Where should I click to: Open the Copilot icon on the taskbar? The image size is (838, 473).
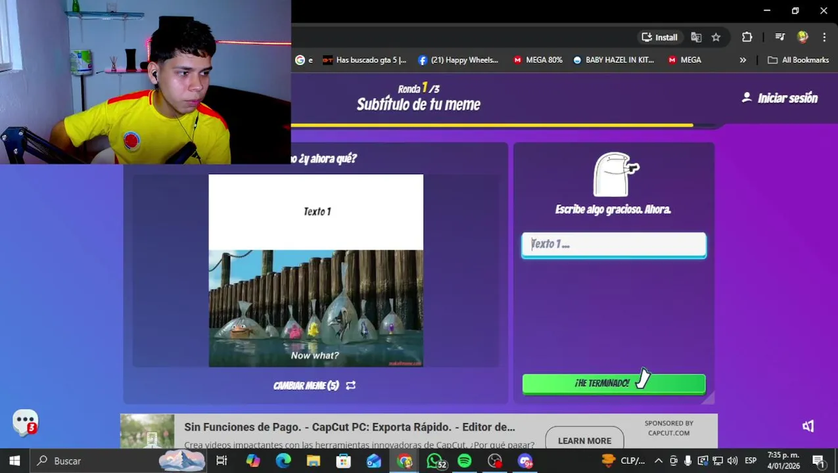253,461
